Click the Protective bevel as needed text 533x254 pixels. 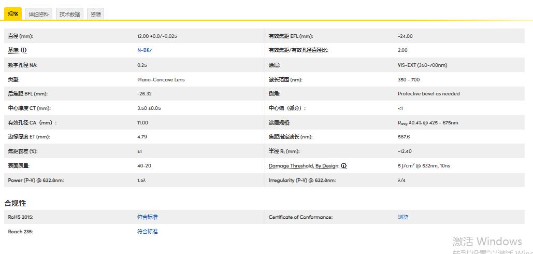(x=428, y=94)
